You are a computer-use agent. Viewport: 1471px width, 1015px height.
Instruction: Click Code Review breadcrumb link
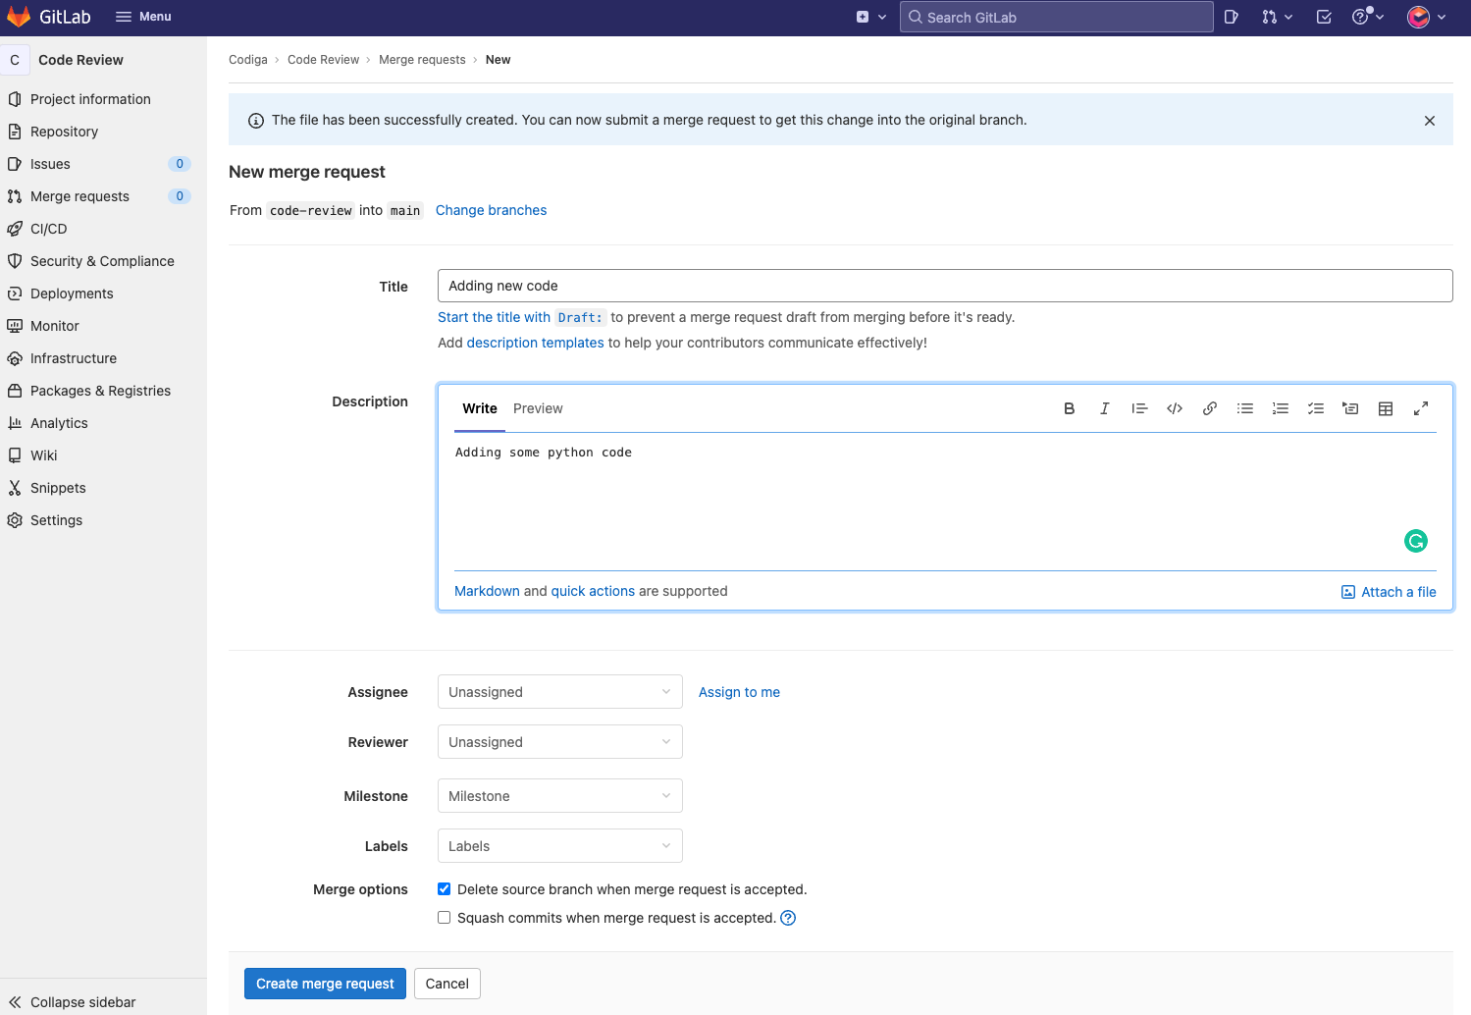point(324,60)
